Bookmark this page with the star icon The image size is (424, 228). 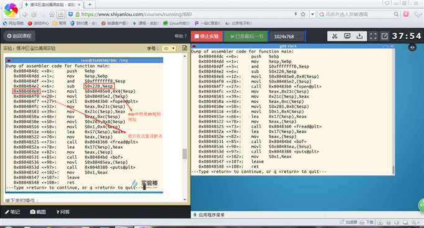point(303,14)
